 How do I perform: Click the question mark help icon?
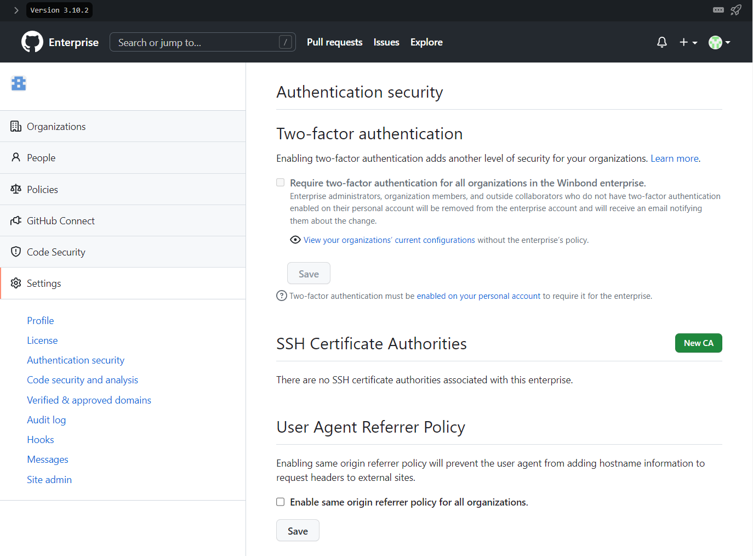(x=282, y=296)
